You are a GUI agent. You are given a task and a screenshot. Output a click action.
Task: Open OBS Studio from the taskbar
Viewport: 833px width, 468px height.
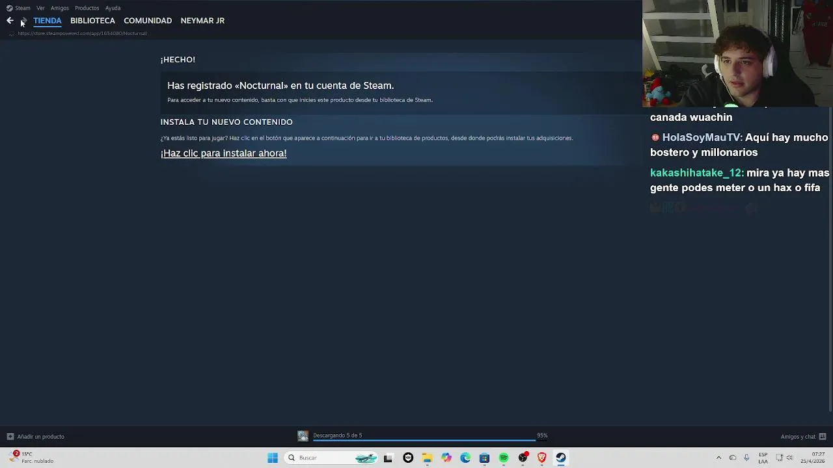pos(523,458)
